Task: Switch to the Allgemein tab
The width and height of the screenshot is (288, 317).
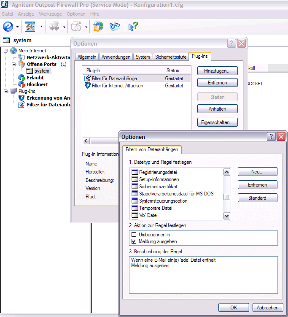Action: 87,57
